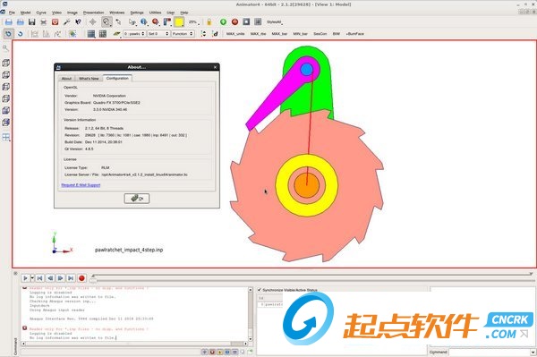Click the second grid table icon
This screenshot has width=537, height=357.
click(x=103, y=33)
